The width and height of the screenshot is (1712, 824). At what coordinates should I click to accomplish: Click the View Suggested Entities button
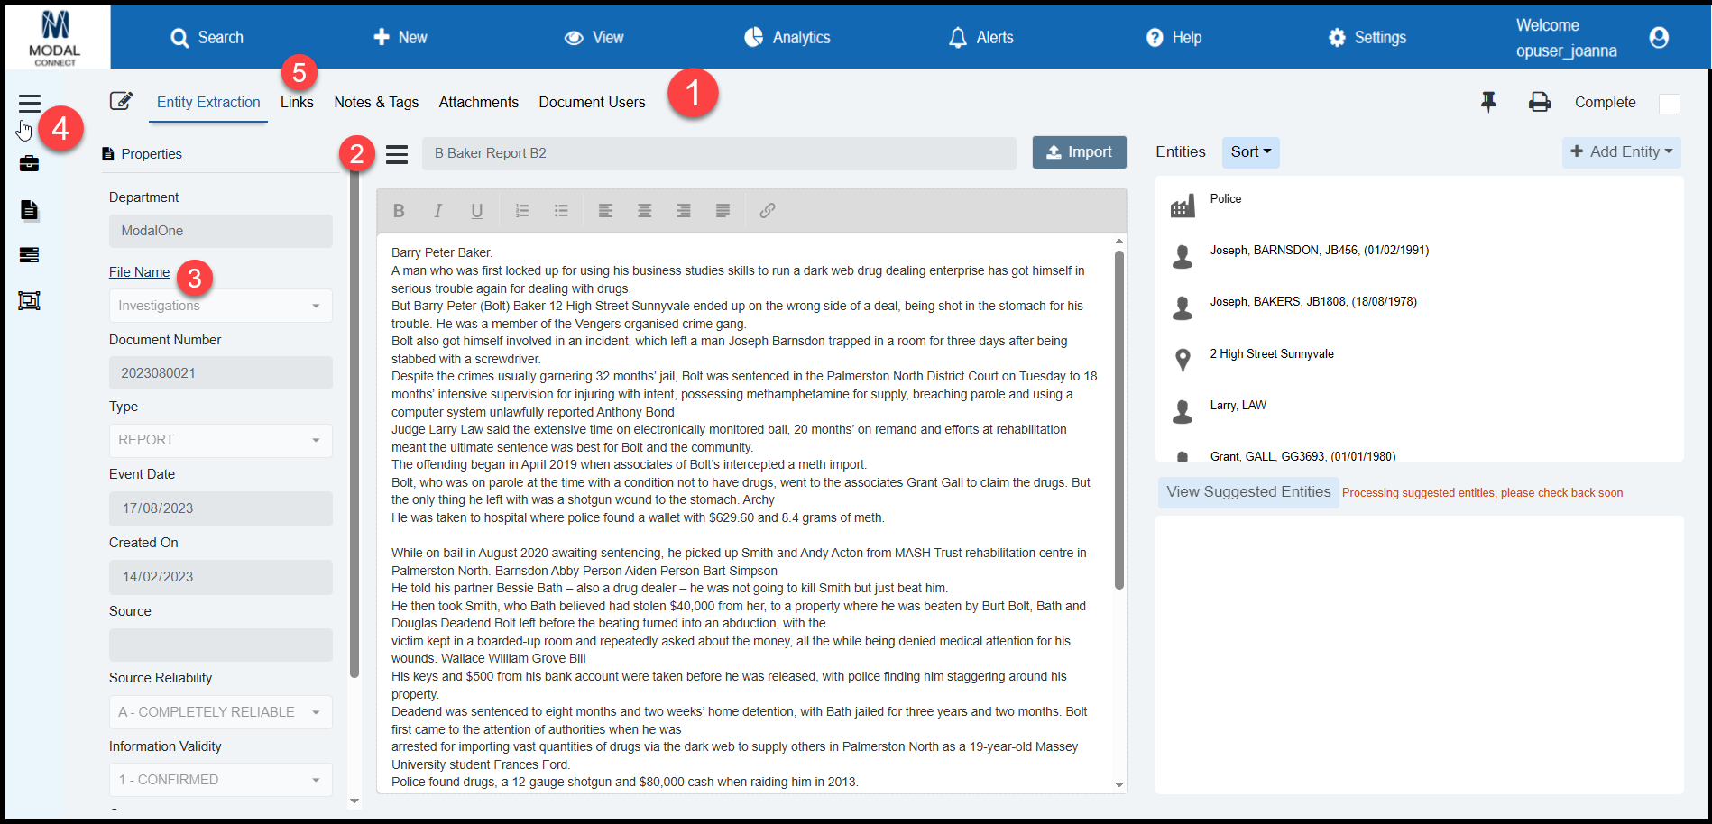[1247, 492]
